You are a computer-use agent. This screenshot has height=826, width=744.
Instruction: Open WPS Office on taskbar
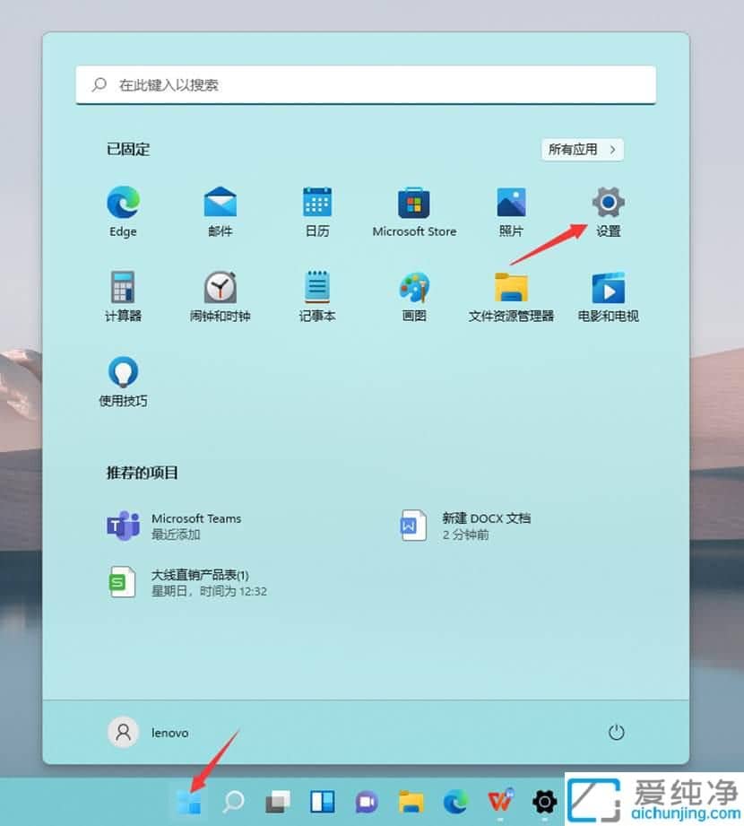tap(500, 803)
